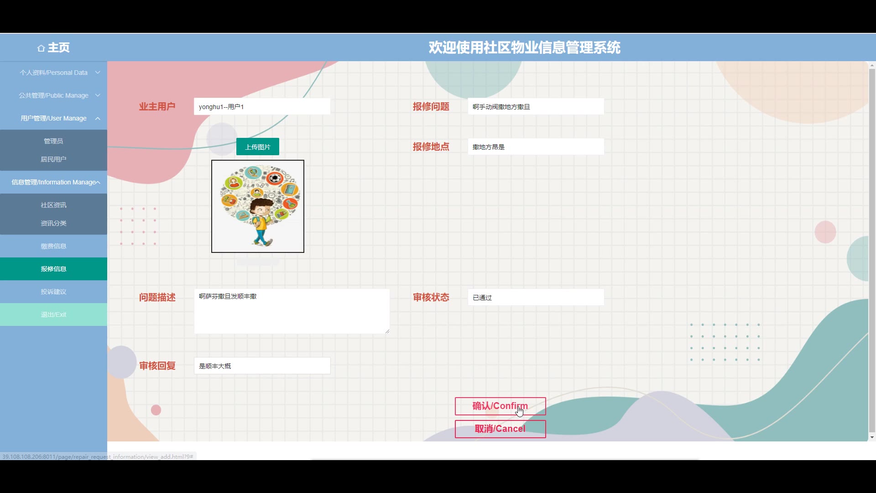Click the 上传图片 upload button

[257, 147]
